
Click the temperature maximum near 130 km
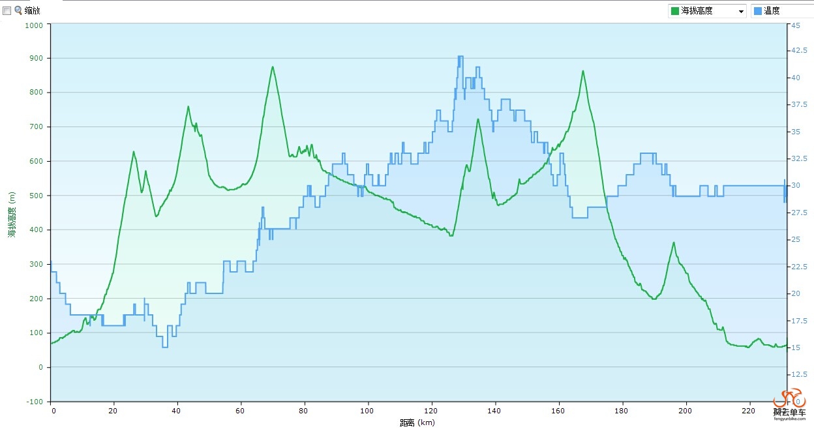click(460, 57)
